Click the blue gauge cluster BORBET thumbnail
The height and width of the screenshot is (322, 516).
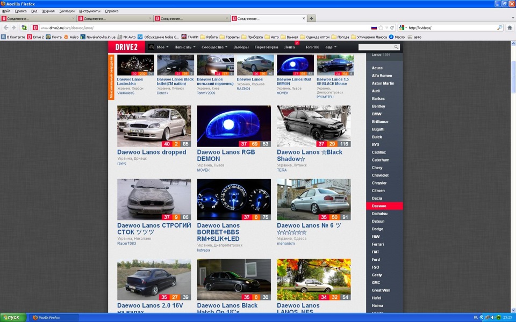[x=234, y=200]
